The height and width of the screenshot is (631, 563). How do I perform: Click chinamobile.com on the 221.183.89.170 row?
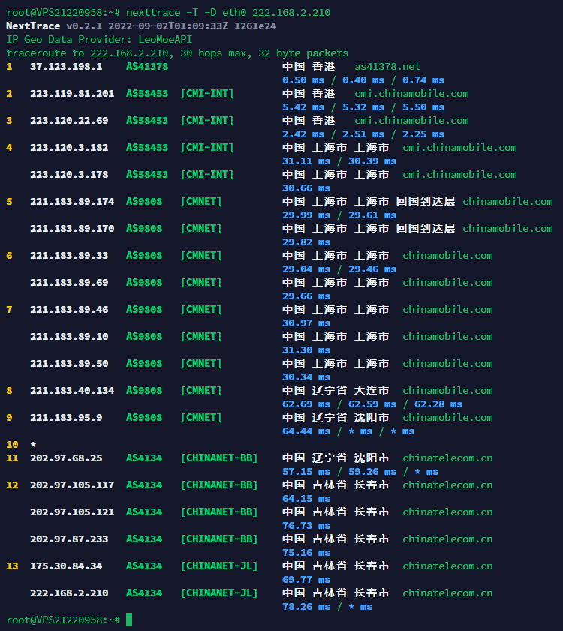(x=507, y=228)
